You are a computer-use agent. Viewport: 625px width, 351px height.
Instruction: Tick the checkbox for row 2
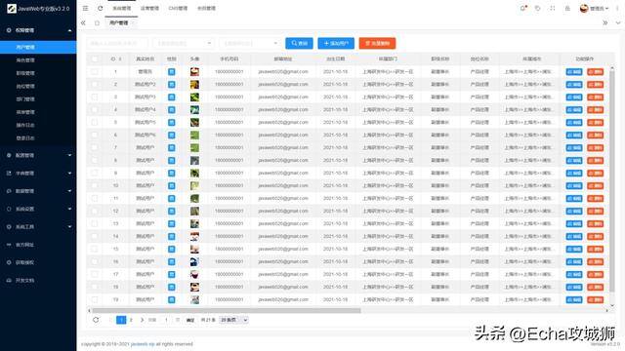coord(95,85)
